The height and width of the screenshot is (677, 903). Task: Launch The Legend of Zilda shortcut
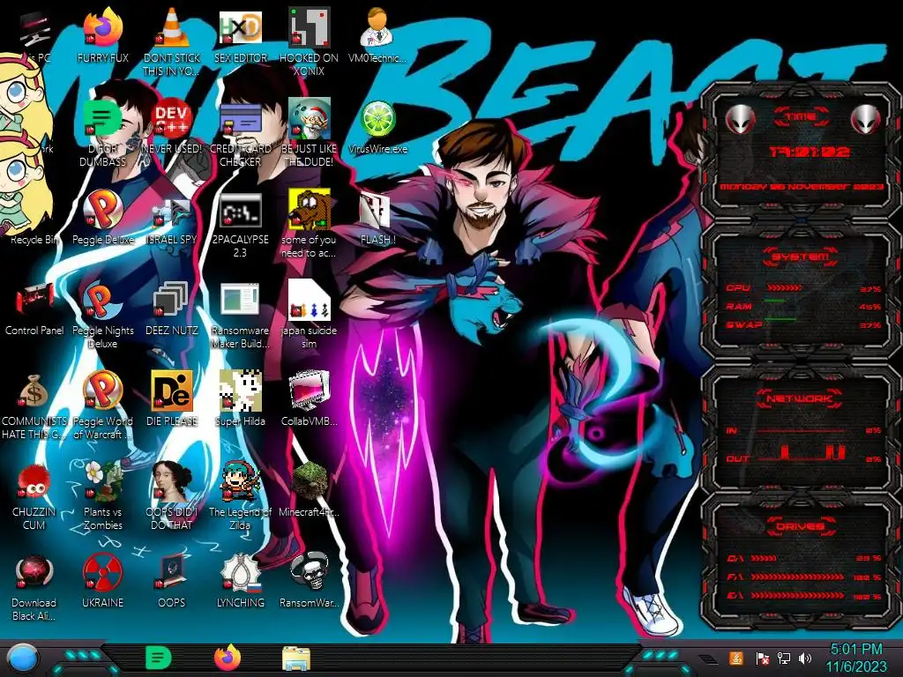(x=240, y=482)
